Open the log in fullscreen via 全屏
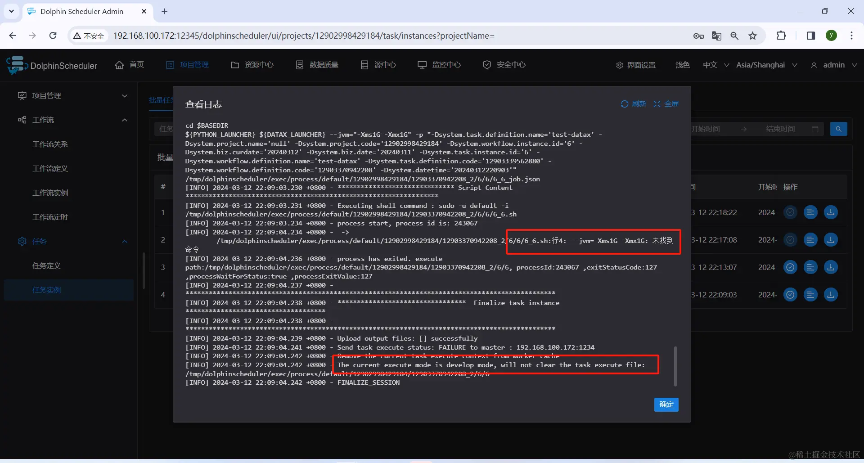 [666, 104]
